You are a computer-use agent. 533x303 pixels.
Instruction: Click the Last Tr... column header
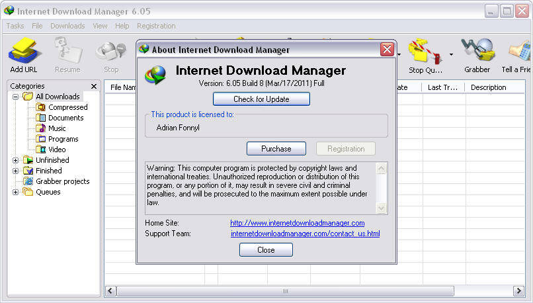tap(443, 87)
